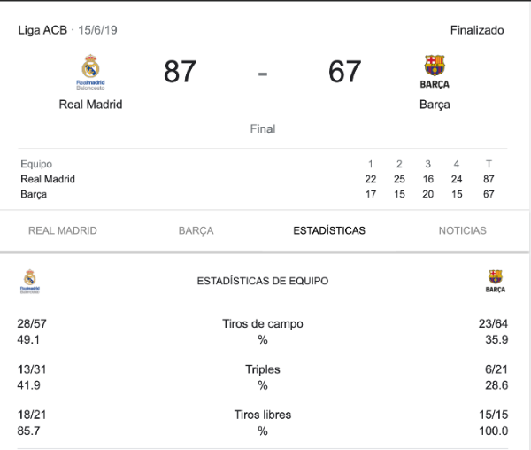Click the Liga ACB league link
The width and height of the screenshot is (531, 450).
42,30
